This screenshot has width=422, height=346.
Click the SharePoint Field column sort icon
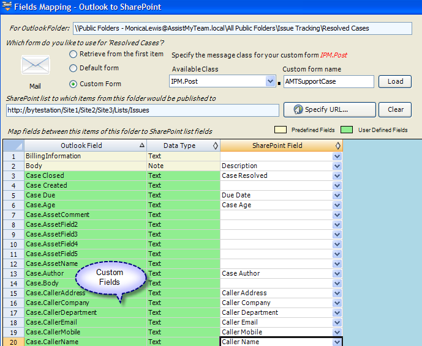[337, 145]
